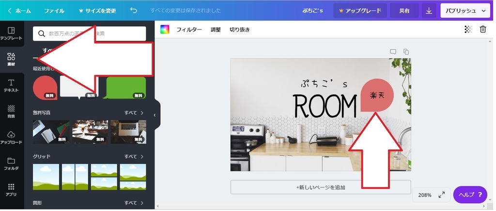This screenshot has height=211, width=496.
Task: Click the undo arrow icon
Action: click(134, 11)
